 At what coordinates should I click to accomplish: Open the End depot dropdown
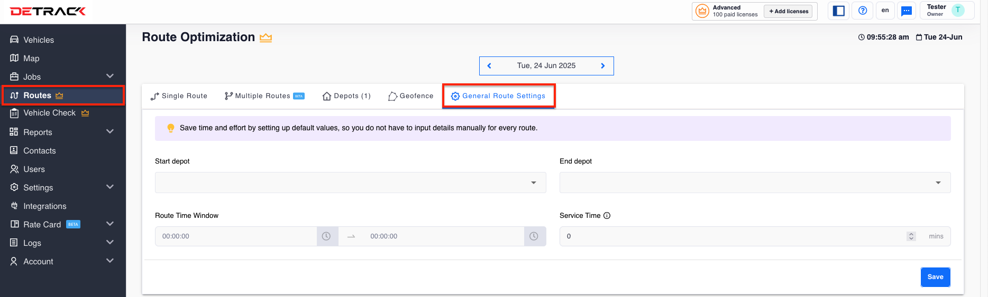(755, 183)
